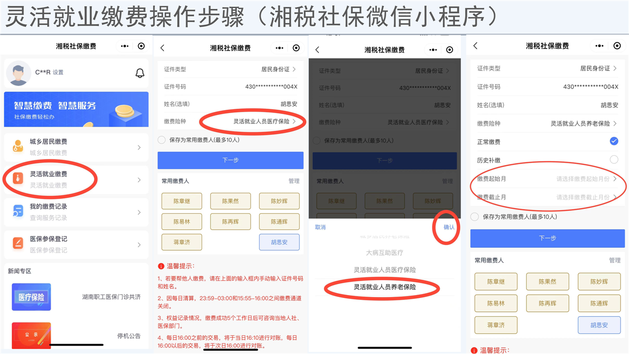Choose 灵活就业人员养老保险 in picker list
Viewport: 629px width, 354px height.
click(x=384, y=287)
